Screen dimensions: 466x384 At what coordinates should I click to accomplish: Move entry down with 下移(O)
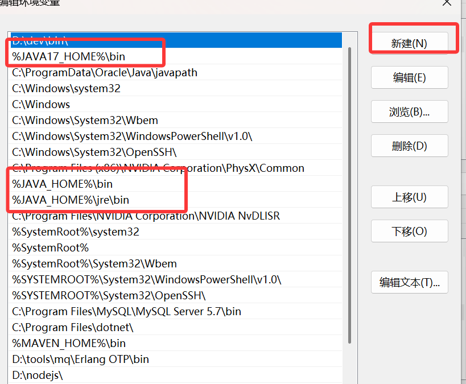409,231
